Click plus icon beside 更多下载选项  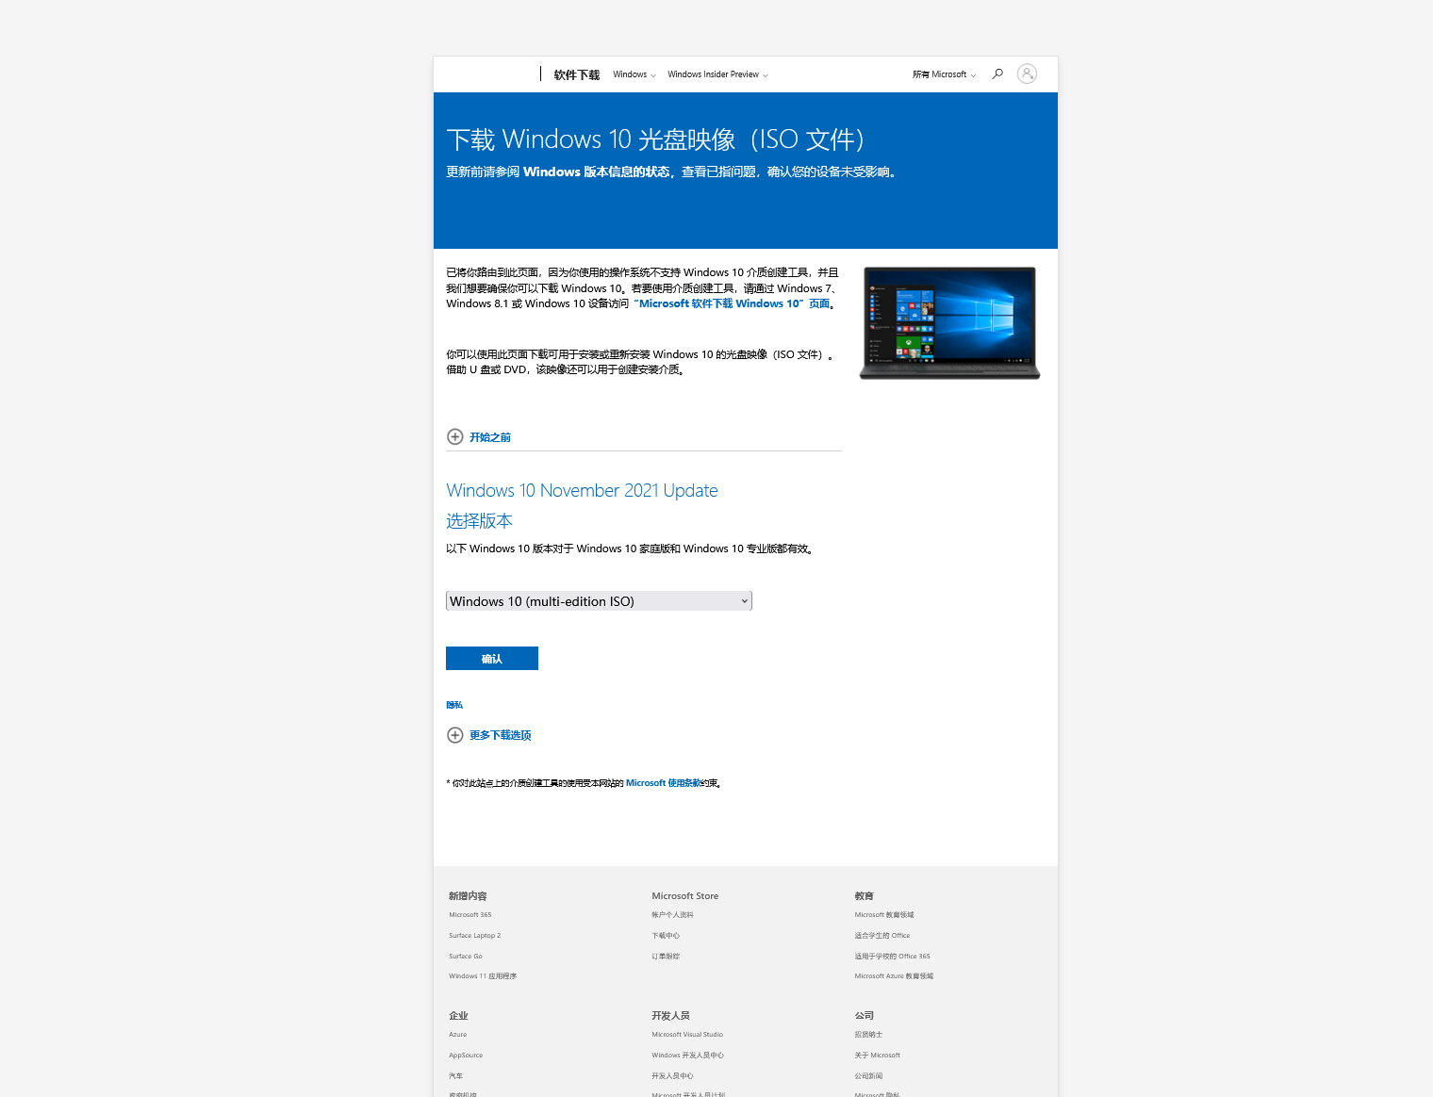[454, 735]
